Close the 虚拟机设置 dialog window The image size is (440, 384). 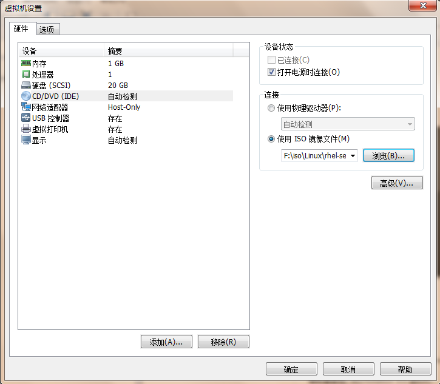[422, 5]
